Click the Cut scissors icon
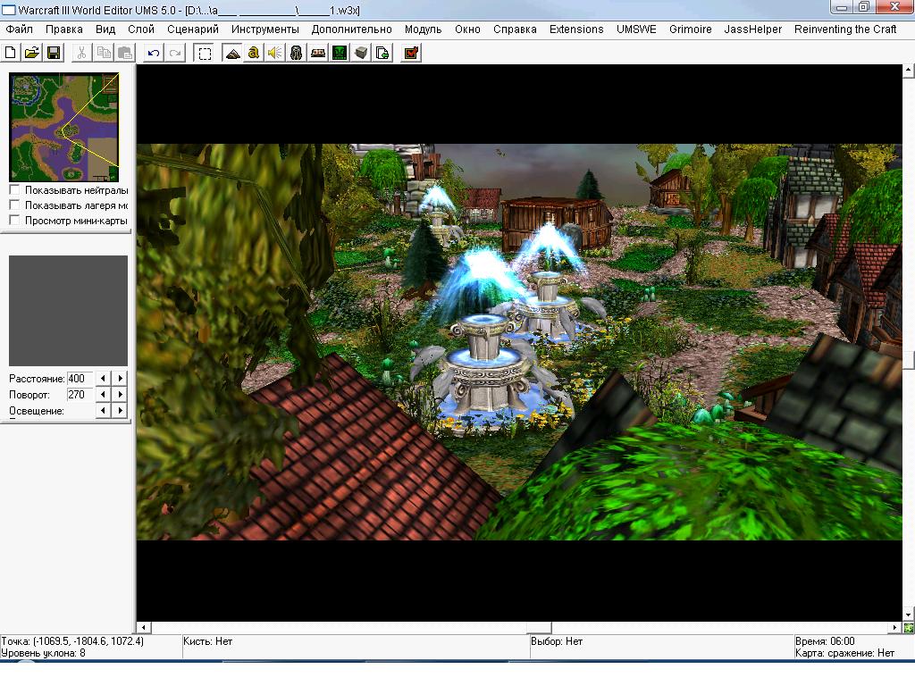 point(81,53)
